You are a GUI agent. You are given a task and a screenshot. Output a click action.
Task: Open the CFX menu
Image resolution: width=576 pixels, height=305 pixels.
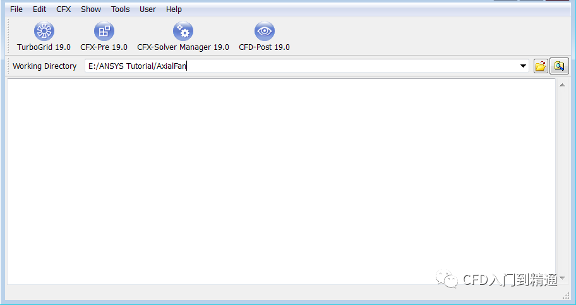(x=63, y=9)
